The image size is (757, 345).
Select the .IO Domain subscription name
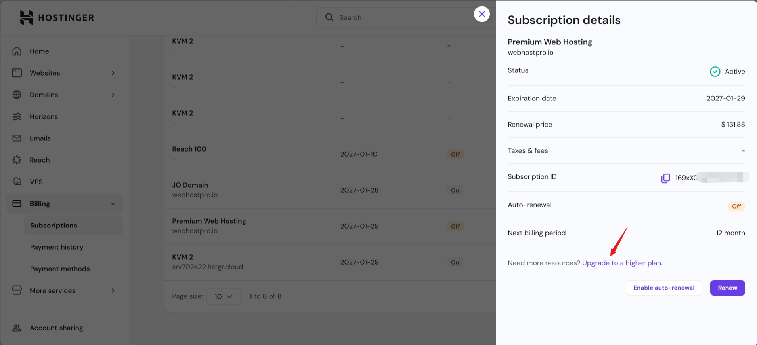tap(190, 185)
